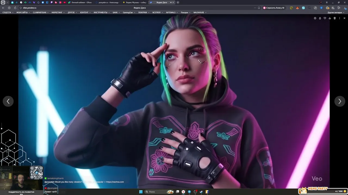
Task: Switch to Личный кабинет tab
Action: pos(80,2)
